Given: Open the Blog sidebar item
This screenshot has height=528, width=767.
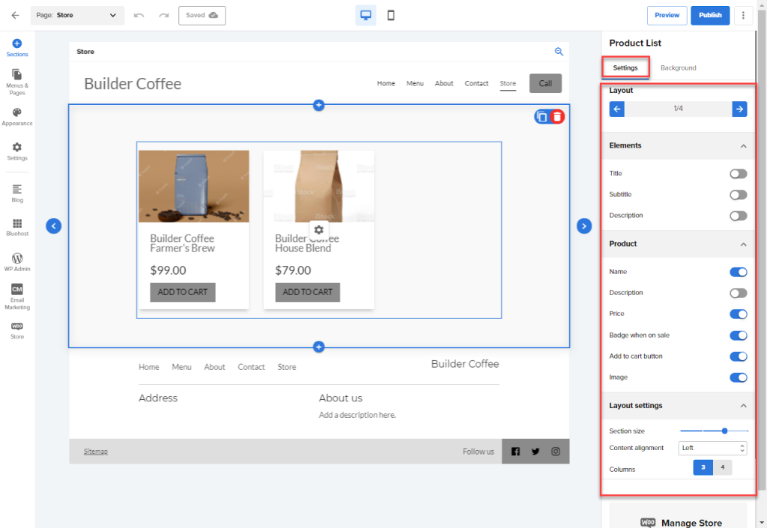Looking at the screenshot, I should (17, 193).
